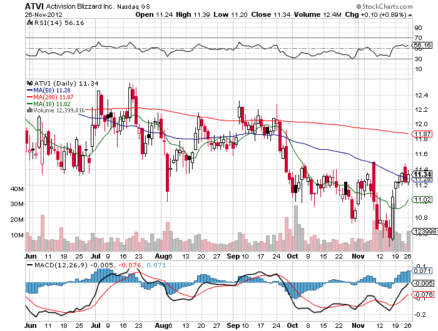Click the 0.071 MACD histogram axis tag
438x331 pixels.
422,271
